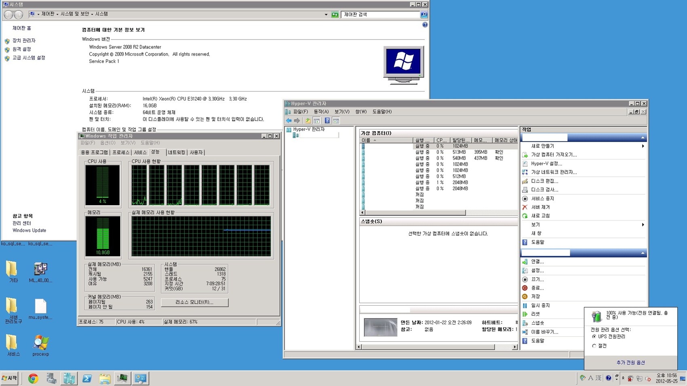This screenshot has width=687, height=386.
Task: Toggle the console tree pane icon in Hyper-V toolbar
Action: [x=317, y=121]
